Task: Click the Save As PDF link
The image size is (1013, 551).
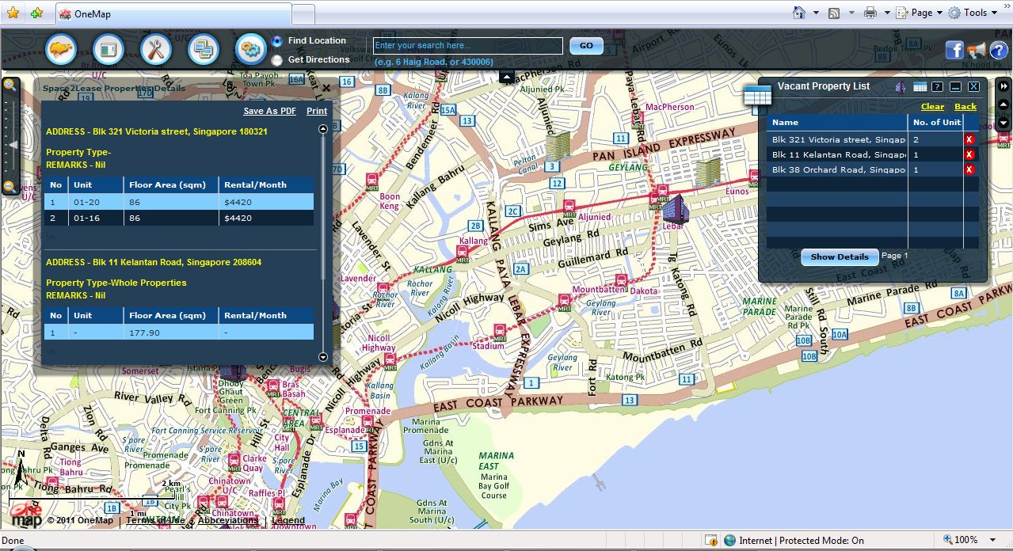Action: (x=269, y=112)
